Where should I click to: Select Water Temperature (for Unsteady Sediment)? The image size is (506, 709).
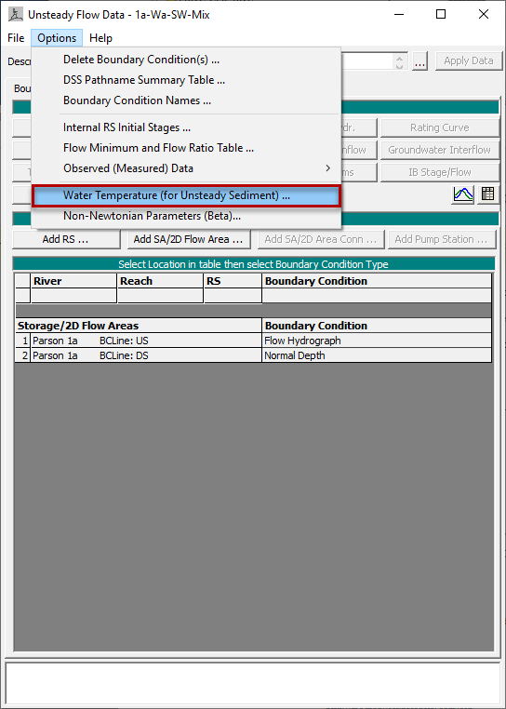coord(186,195)
